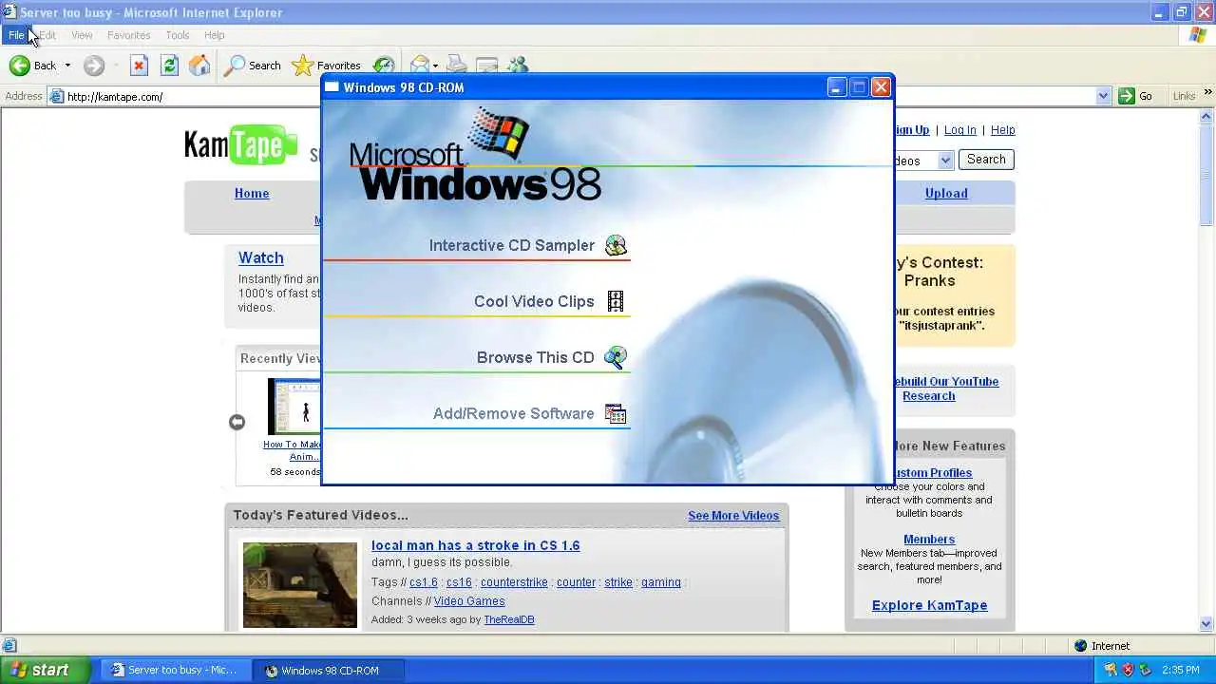Viewport: 1216px width, 684px height.
Task: Open TheRealDB user profile link
Action: coord(509,619)
